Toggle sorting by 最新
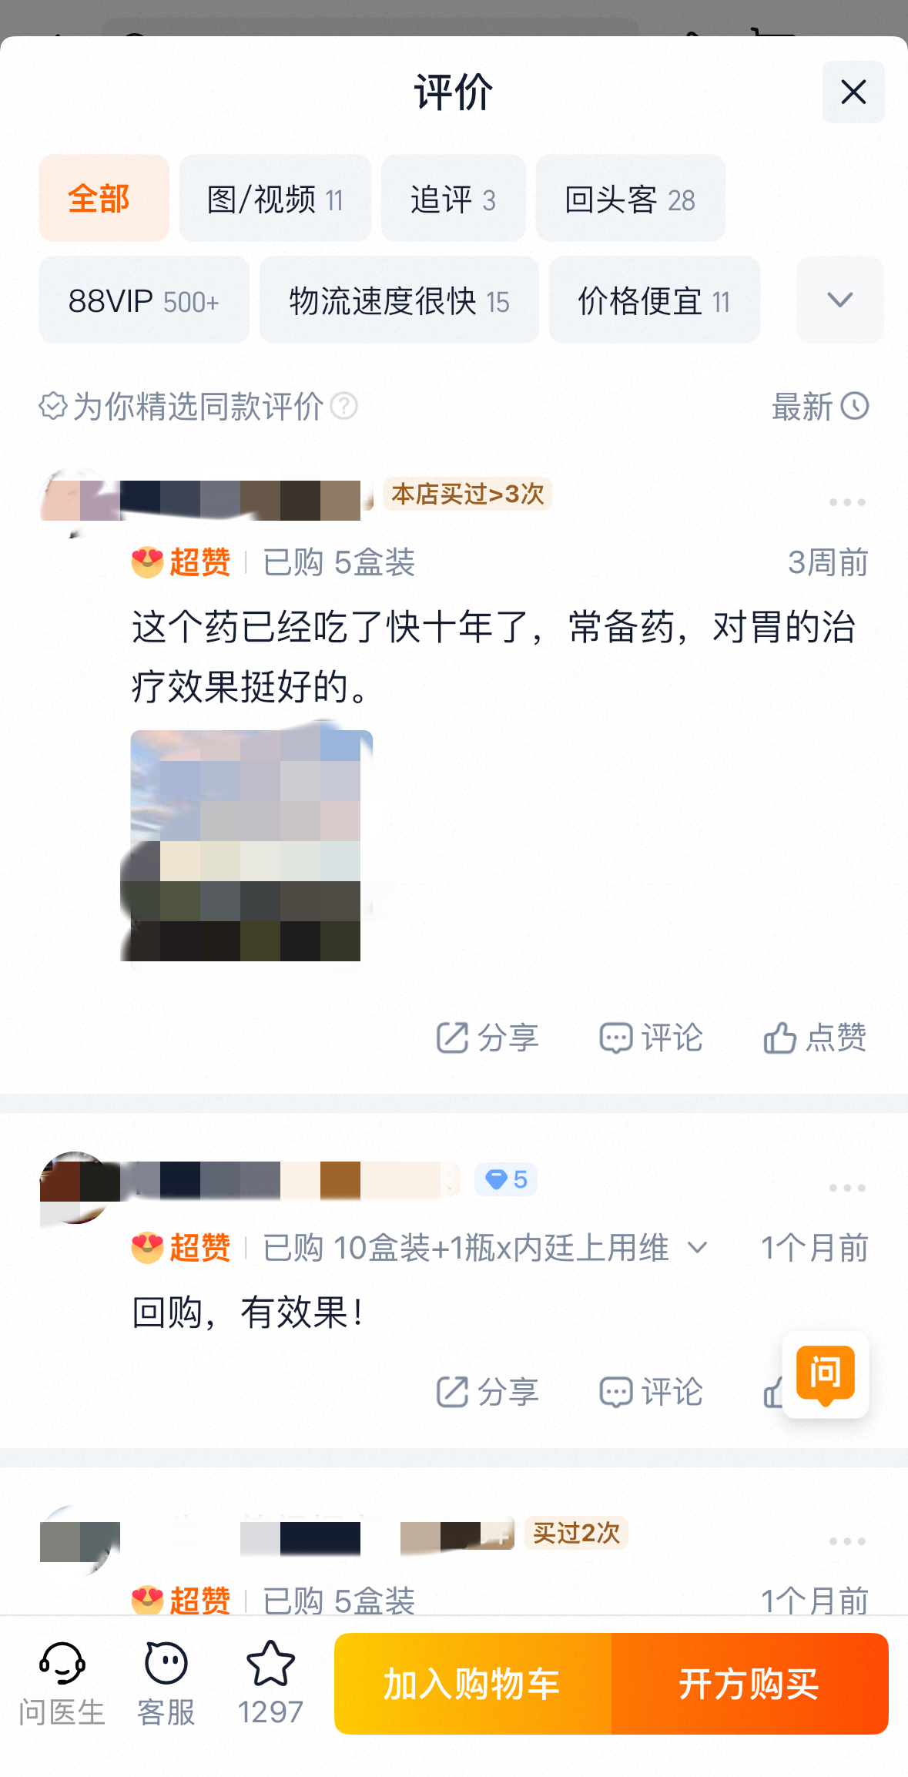The height and width of the screenshot is (1777, 908). (x=820, y=406)
